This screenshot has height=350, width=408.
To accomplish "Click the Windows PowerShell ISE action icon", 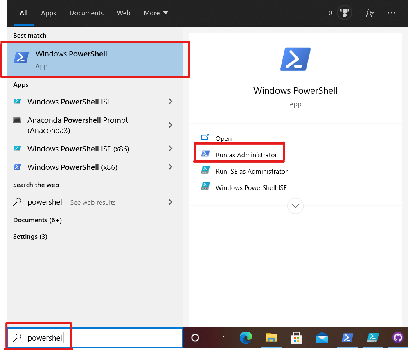I will (x=205, y=186).
